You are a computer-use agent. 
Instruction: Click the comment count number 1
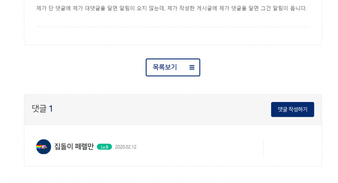(51, 108)
